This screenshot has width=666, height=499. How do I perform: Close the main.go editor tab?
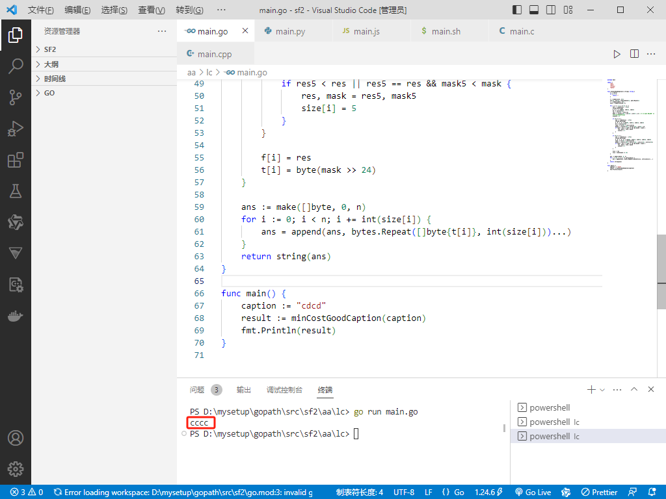(x=245, y=31)
